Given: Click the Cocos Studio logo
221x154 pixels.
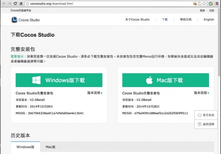Looking at the screenshot, I should click(x=26, y=20).
